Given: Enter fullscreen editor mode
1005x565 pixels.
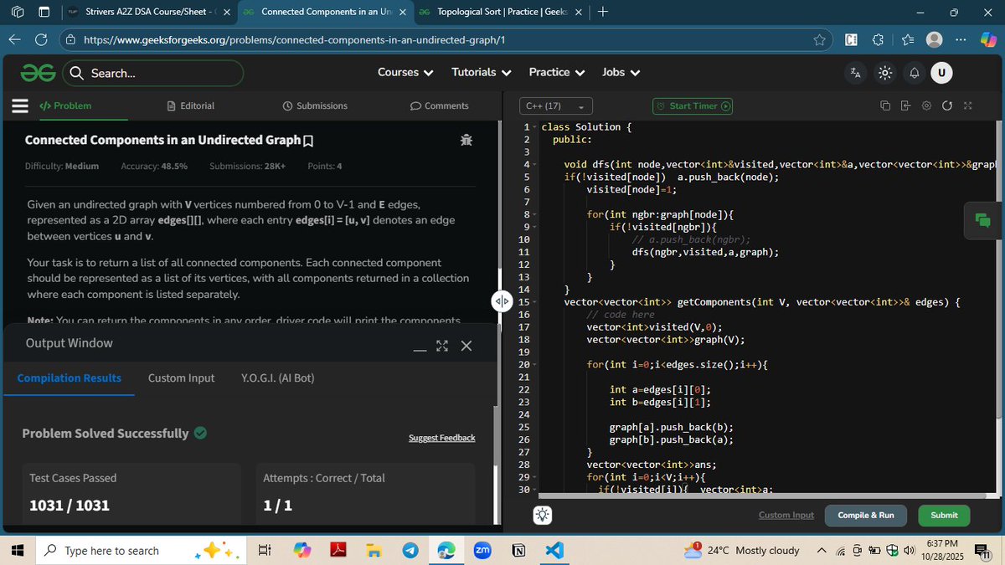Looking at the screenshot, I should pyautogui.click(x=968, y=105).
